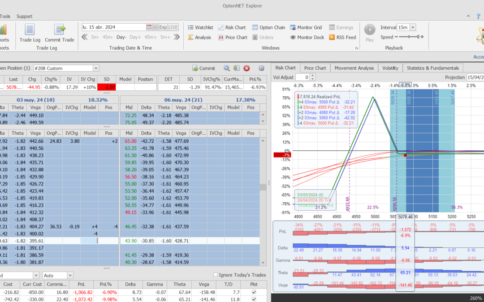Viewport: 484px width, 302px height.
Task: Open the Option Chain window
Action: point(268,27)
